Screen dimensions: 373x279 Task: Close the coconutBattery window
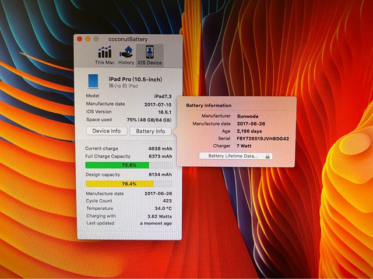(80, 38)
